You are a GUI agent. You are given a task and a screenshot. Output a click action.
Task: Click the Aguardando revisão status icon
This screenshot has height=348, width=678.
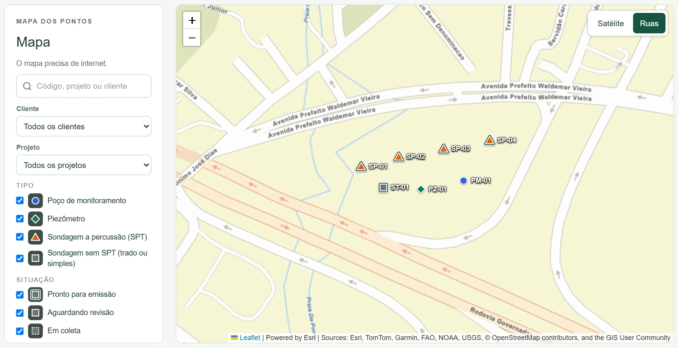click(35, 313)
